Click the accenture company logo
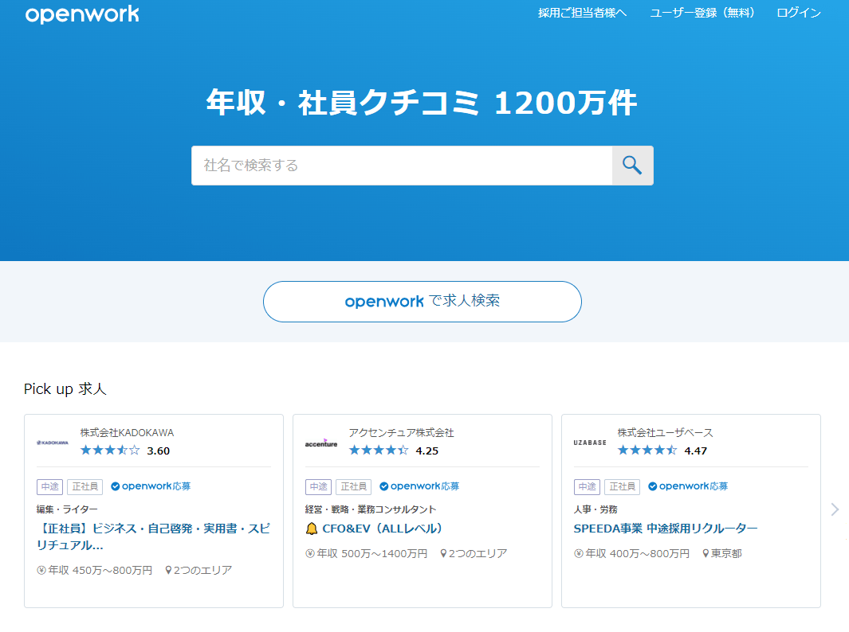 click(321, 443)
